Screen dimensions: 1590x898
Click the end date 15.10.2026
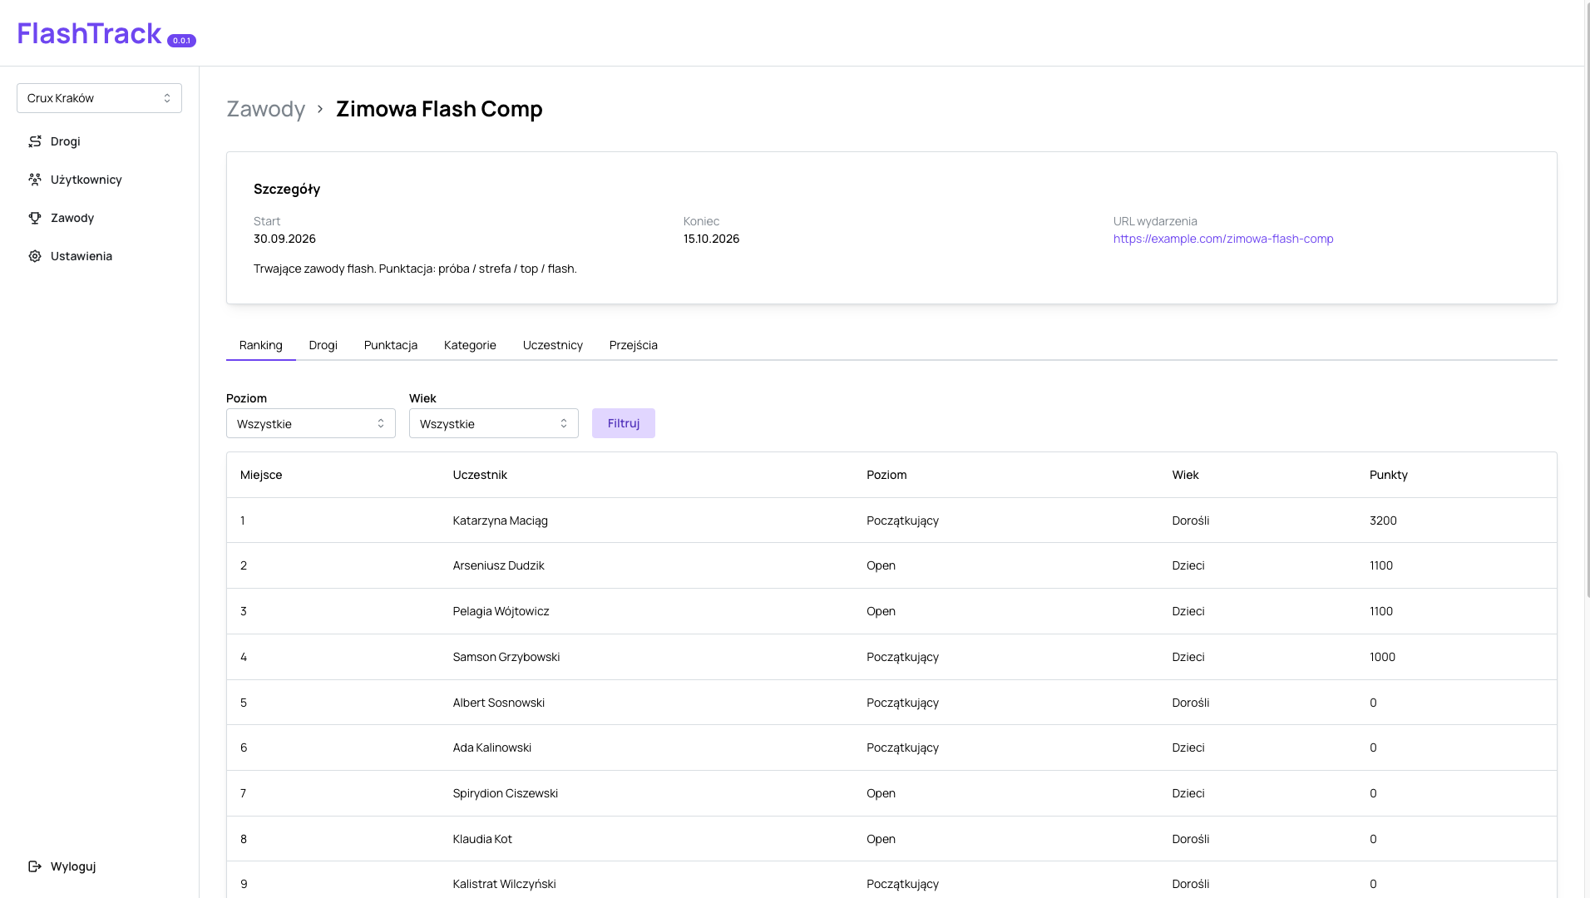[712, 239]
